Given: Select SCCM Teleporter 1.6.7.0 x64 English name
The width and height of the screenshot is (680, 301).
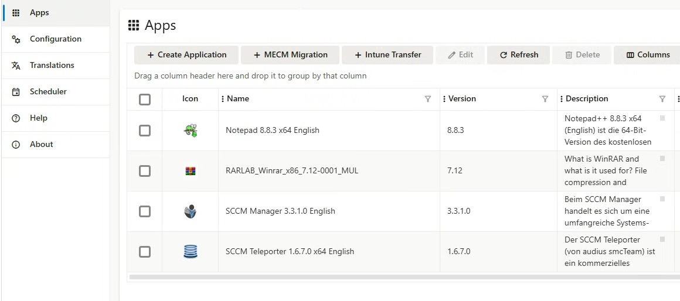Looking at the screenshot, I should [290, 252].
